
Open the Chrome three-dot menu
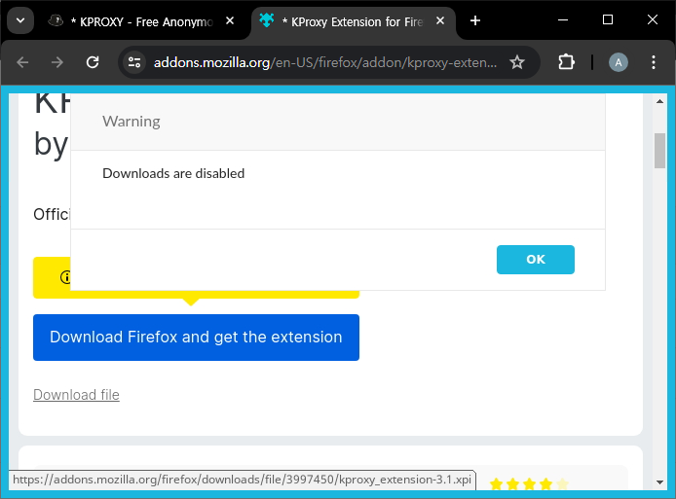(654, 62)
